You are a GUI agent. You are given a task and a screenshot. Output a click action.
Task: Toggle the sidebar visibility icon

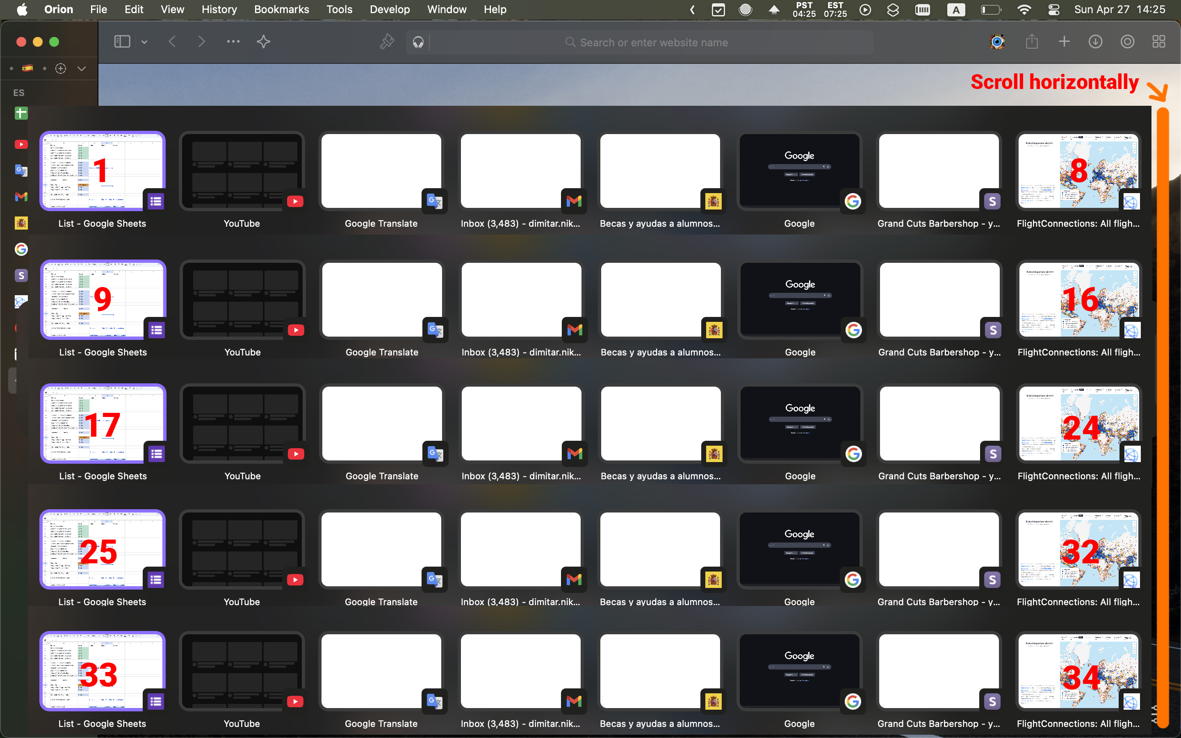click(122, 41)
